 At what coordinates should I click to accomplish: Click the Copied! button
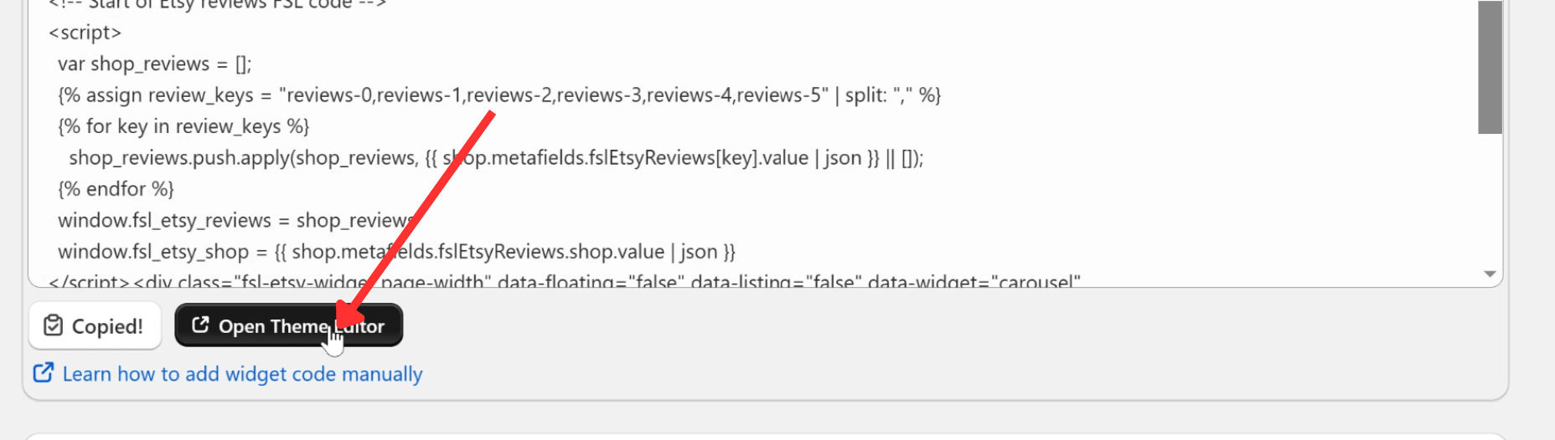[95, 325]
